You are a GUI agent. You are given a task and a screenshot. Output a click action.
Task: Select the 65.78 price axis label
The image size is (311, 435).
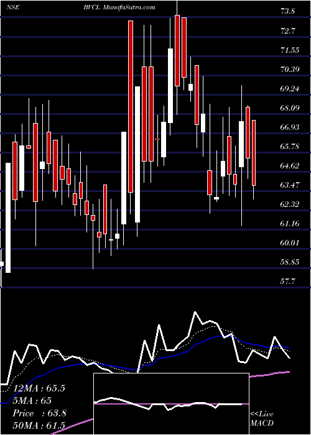290,146
